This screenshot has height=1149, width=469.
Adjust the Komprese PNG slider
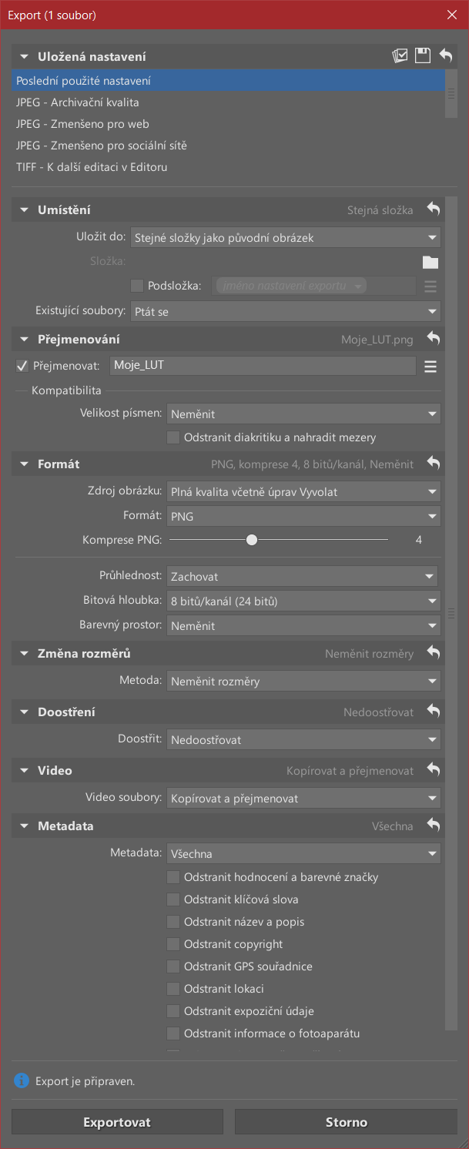[252, 539]
